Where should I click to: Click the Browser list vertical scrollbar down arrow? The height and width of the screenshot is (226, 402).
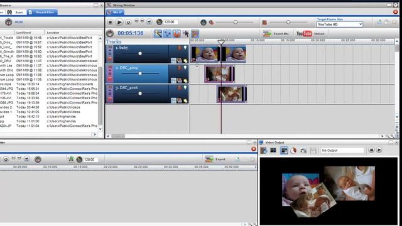[100, 129]
